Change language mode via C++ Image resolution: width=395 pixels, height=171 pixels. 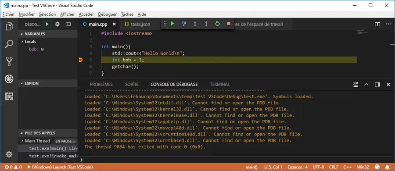[x=348, y=167]
